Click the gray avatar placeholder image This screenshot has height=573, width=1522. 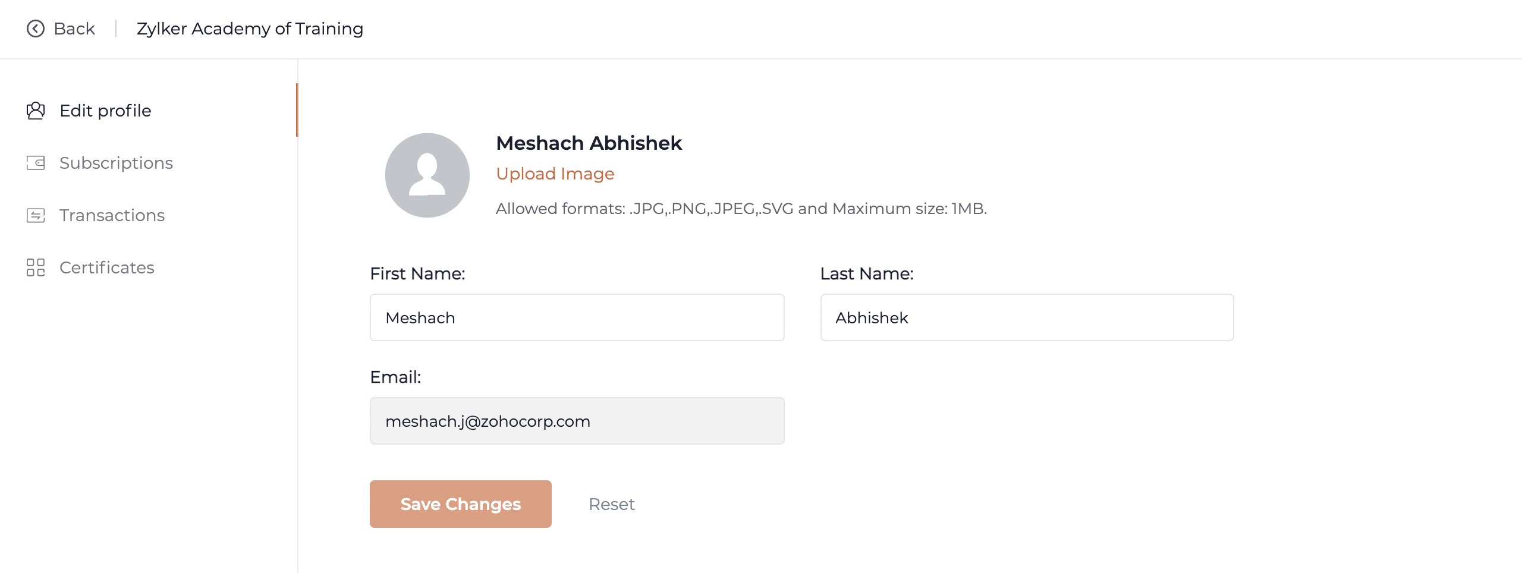(427, 175)
